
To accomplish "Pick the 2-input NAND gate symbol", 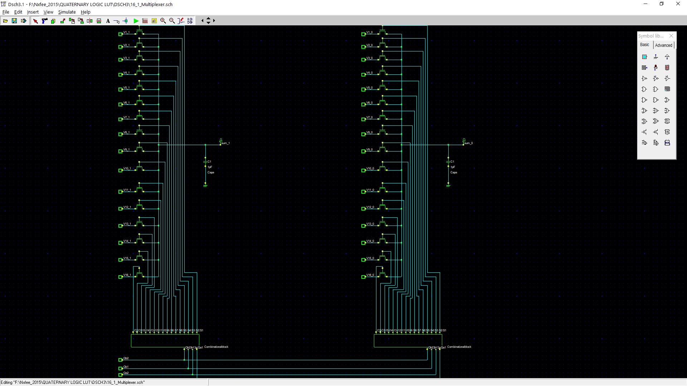I will pyautogui.click(x=644, y=100).
